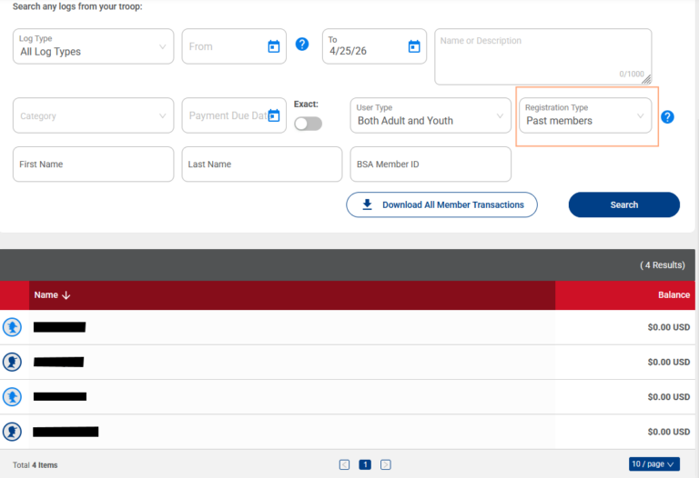Click the BSA Member ID field
The width and height of the screenshot is (699, 478).
431,164
